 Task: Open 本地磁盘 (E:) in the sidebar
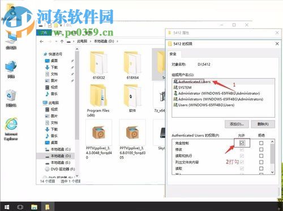coord(58,162)
